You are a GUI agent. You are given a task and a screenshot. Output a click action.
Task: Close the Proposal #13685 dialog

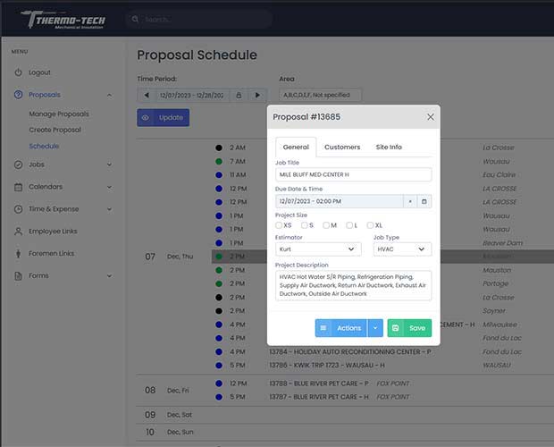tap(431, 117)
